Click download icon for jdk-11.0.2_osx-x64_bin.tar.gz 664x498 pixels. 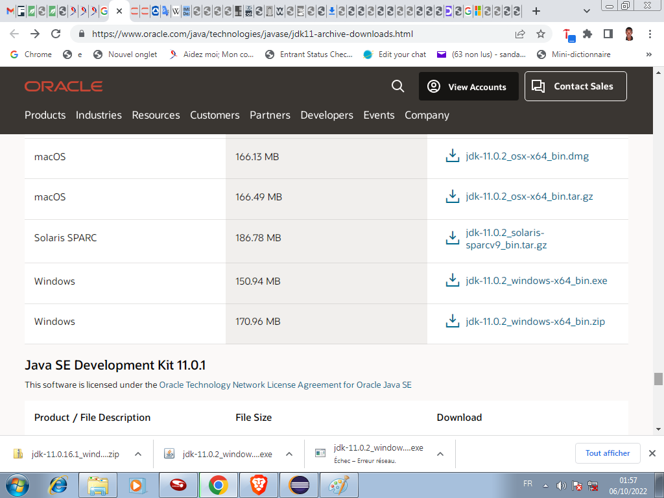pos(452,196)
